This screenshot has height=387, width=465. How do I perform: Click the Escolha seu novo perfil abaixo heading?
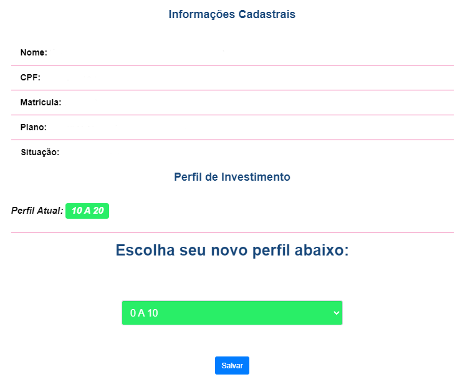(232, 251)
